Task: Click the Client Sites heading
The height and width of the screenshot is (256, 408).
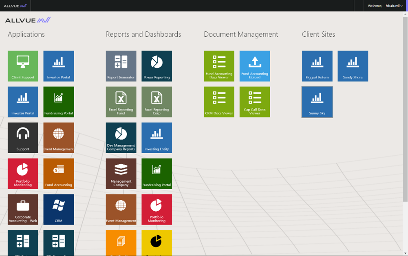Action: (318, 34)
